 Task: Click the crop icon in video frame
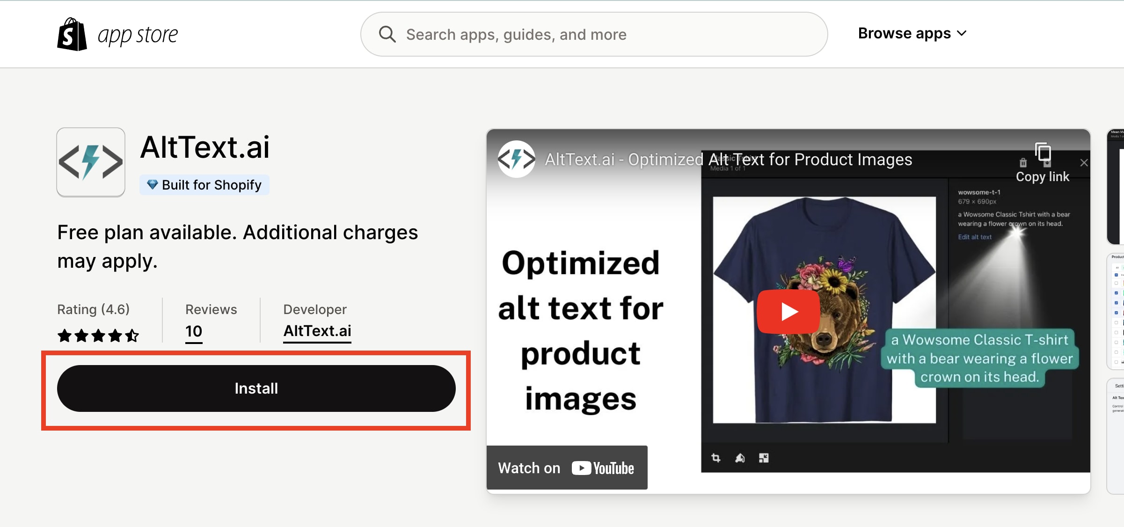(716, 458)
